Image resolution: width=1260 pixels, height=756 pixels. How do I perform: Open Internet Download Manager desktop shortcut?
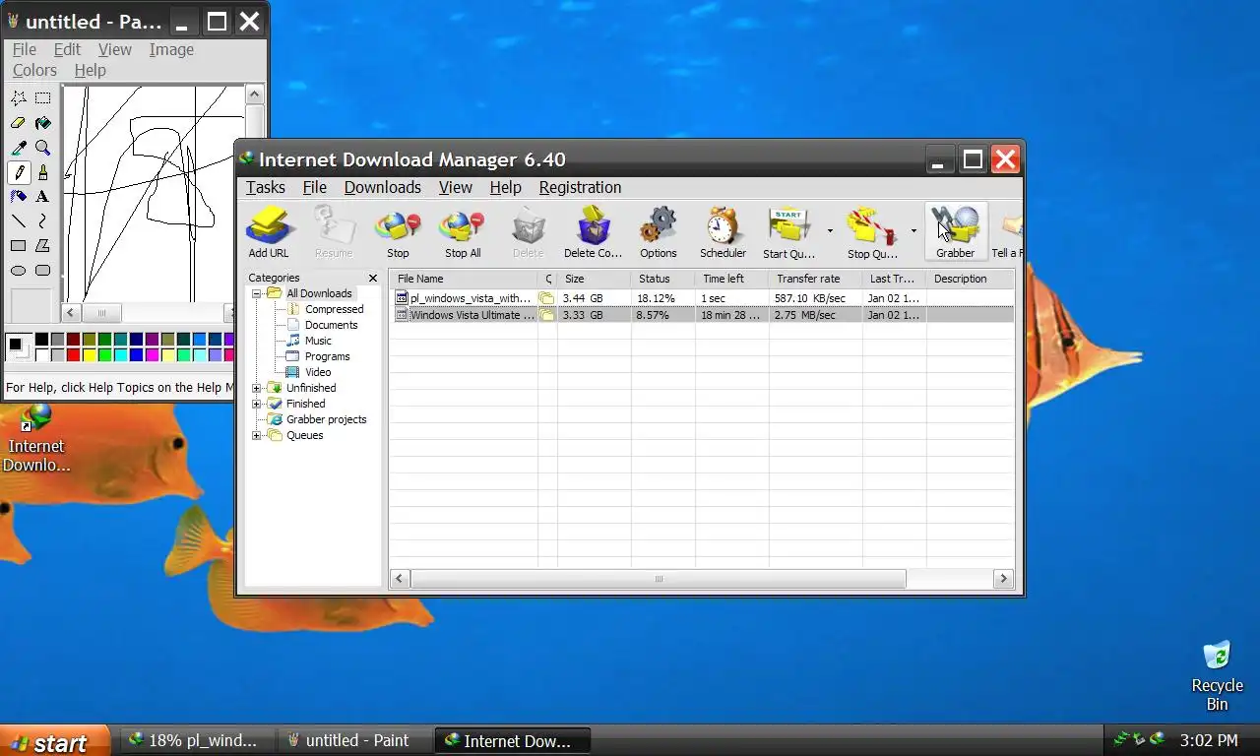pyautogui.click(x=36, y=438)
